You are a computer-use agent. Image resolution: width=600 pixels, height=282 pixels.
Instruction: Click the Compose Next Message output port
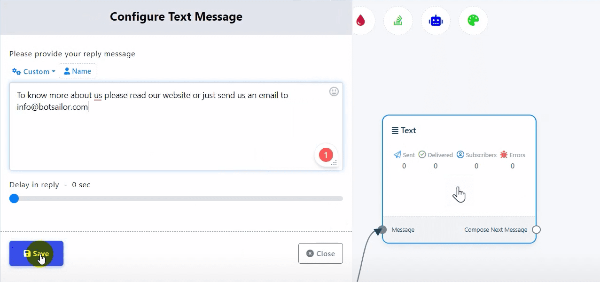click(x=536, y=230)
